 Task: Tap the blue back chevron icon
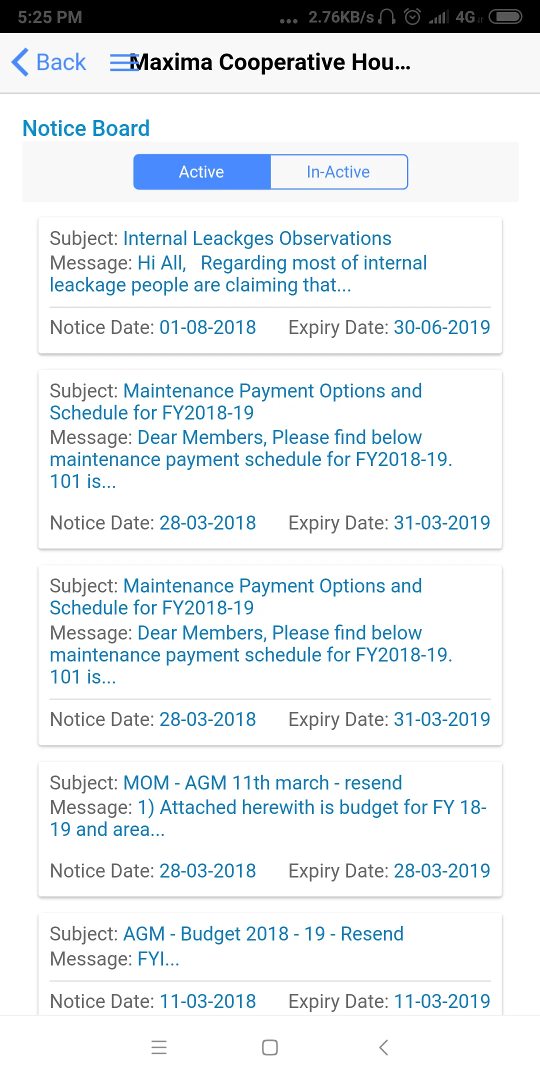[20, 62]
